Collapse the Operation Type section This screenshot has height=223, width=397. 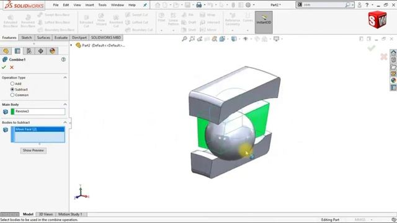pyautogui.click(x=65, y=77)
